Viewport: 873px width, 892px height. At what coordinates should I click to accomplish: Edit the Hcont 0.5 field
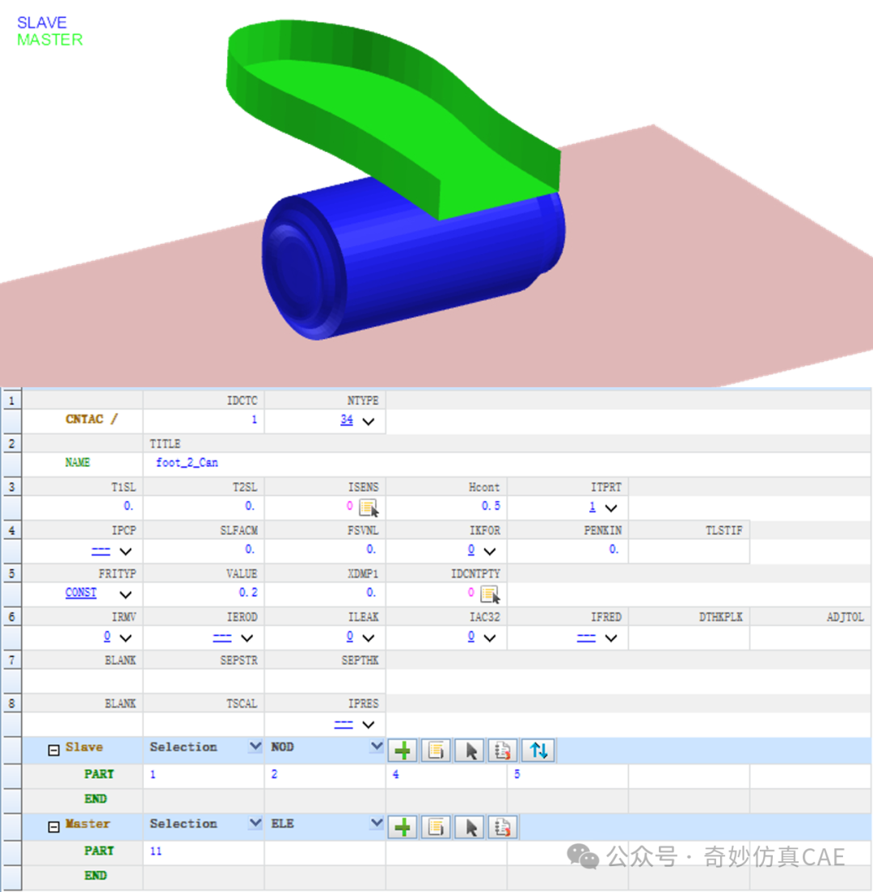click(446, 507)
